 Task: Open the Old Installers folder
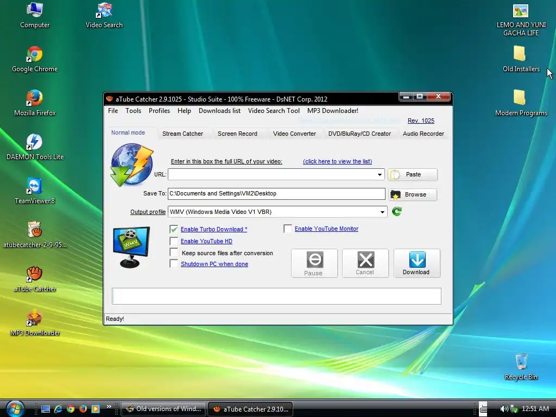(x=521, y=59)
